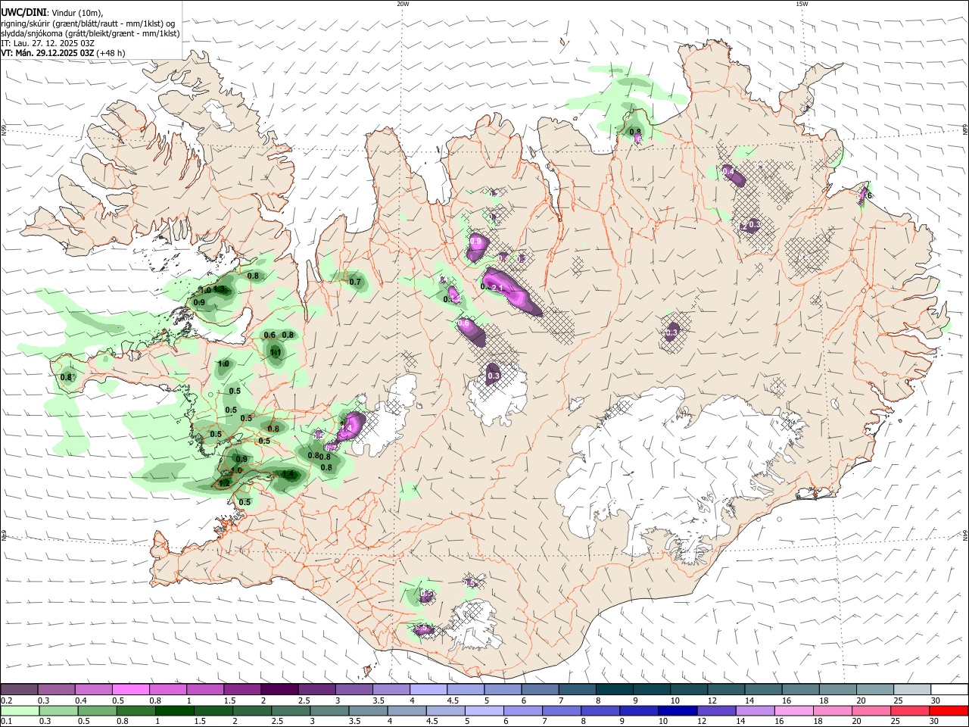Click the 2.1 snowfall value label
The height and width of the screenshot is (727, 969).
tap(498, 288)
